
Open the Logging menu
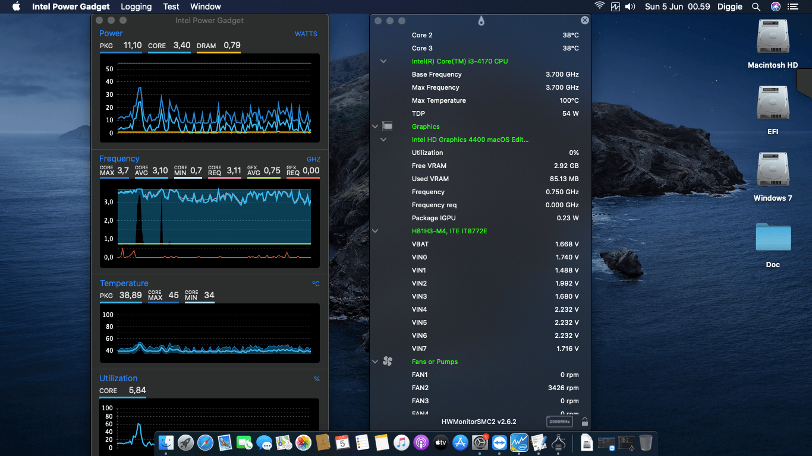[136, 7]
